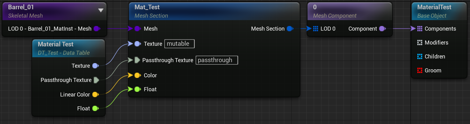Click the orange Linear Color output pin
This screenshot has height=124, width=470.
click(95, 95)
